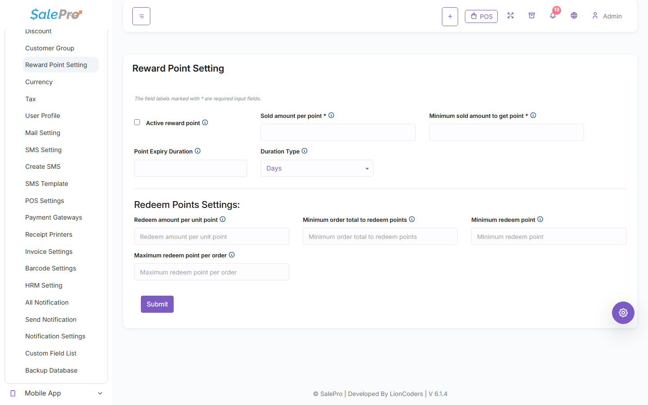
Task: Open Discount in the sidebar
Action: point(38,31)
